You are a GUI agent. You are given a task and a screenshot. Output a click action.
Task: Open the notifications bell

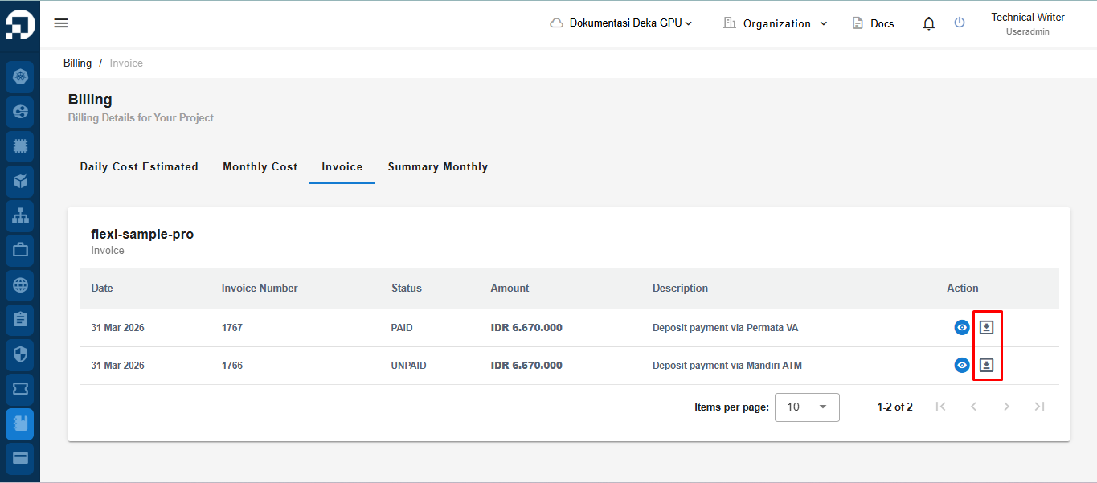pos(929,23)
